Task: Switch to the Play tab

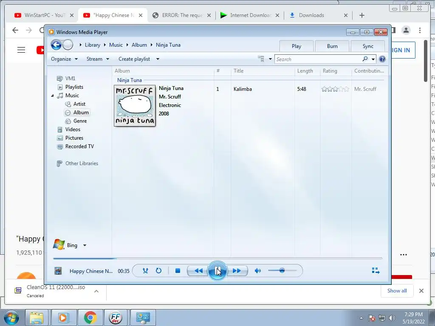Action: point(296,46)
